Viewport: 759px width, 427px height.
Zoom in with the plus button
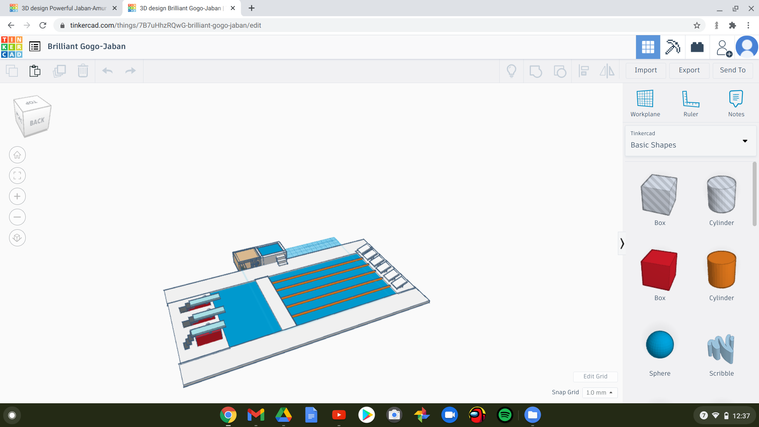[17, 196]
